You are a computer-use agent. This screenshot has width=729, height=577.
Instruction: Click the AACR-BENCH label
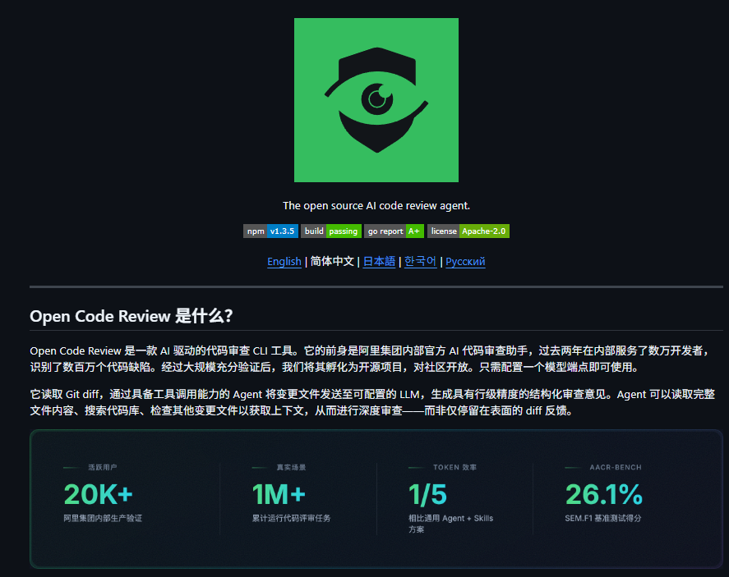[616, 468]
